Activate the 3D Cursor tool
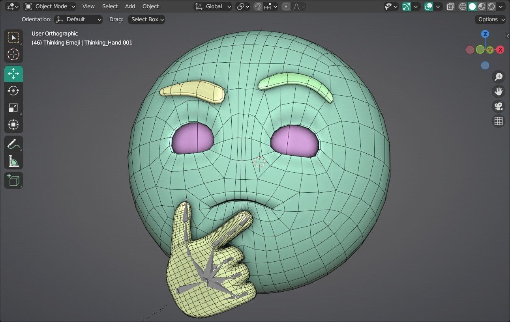 (x=13, y=54)
